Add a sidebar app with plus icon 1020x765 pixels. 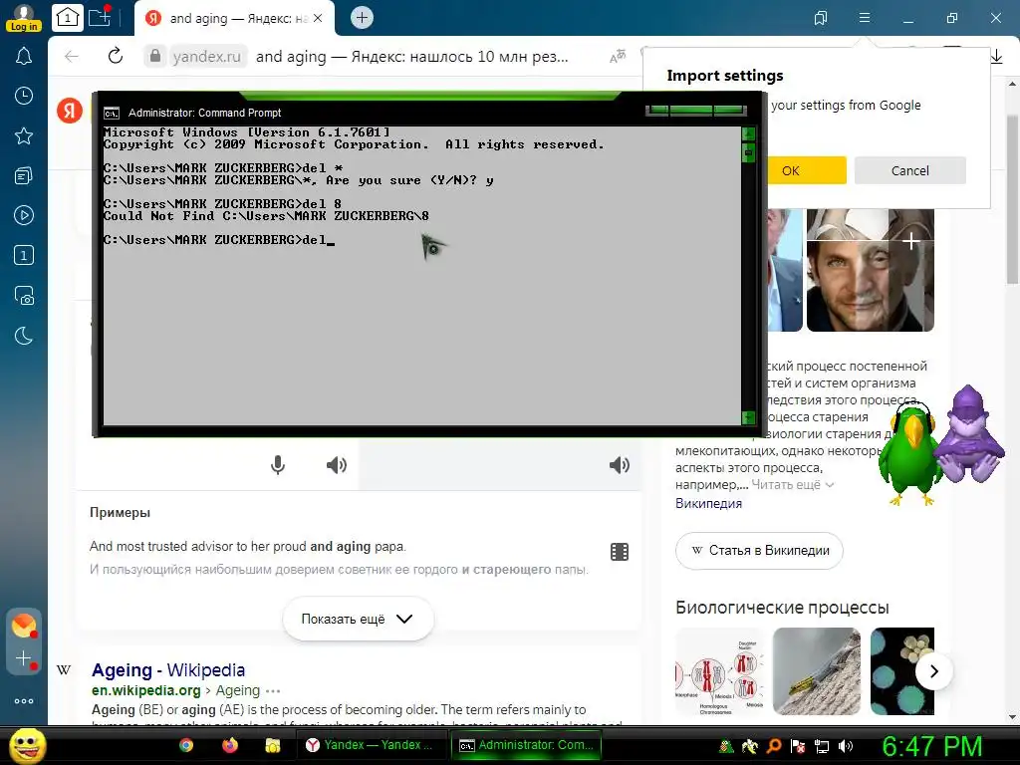pos(24,659)
